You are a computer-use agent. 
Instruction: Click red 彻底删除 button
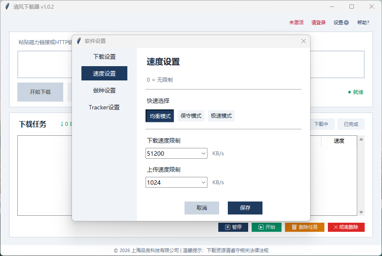(346, 227)
